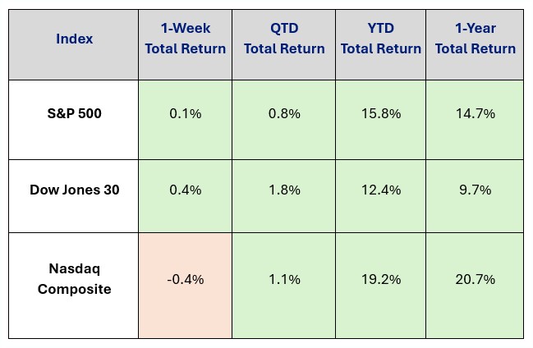The width and height of the screenshot is (533, 348).
Task: Click the Nasdaq YTD 19.2% cell
Action: (380, 279)
